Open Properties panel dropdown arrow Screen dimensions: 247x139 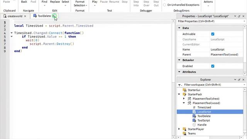pos(235,16)
